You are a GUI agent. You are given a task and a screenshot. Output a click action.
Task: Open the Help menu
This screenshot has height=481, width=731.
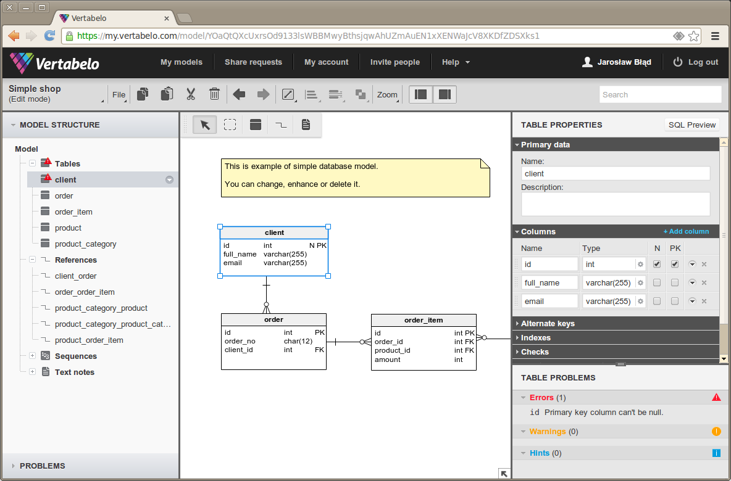coord(456,62)
